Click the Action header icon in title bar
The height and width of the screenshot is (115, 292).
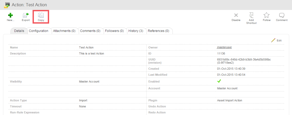click(7, 5)
